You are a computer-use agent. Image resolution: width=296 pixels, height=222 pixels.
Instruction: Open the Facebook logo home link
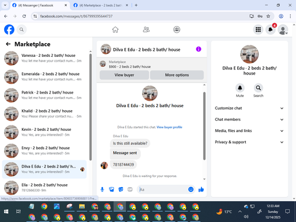tap(9, 30)
